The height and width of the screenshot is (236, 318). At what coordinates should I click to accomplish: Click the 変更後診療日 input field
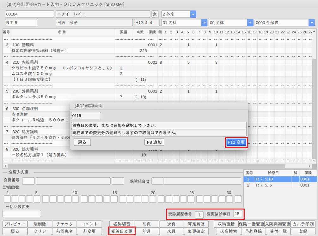click(237, 214)
